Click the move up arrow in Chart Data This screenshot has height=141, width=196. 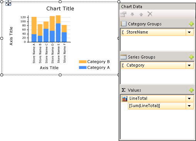(141, 14)
